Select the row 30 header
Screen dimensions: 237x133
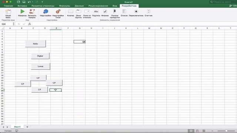click(x=2, y=106)
